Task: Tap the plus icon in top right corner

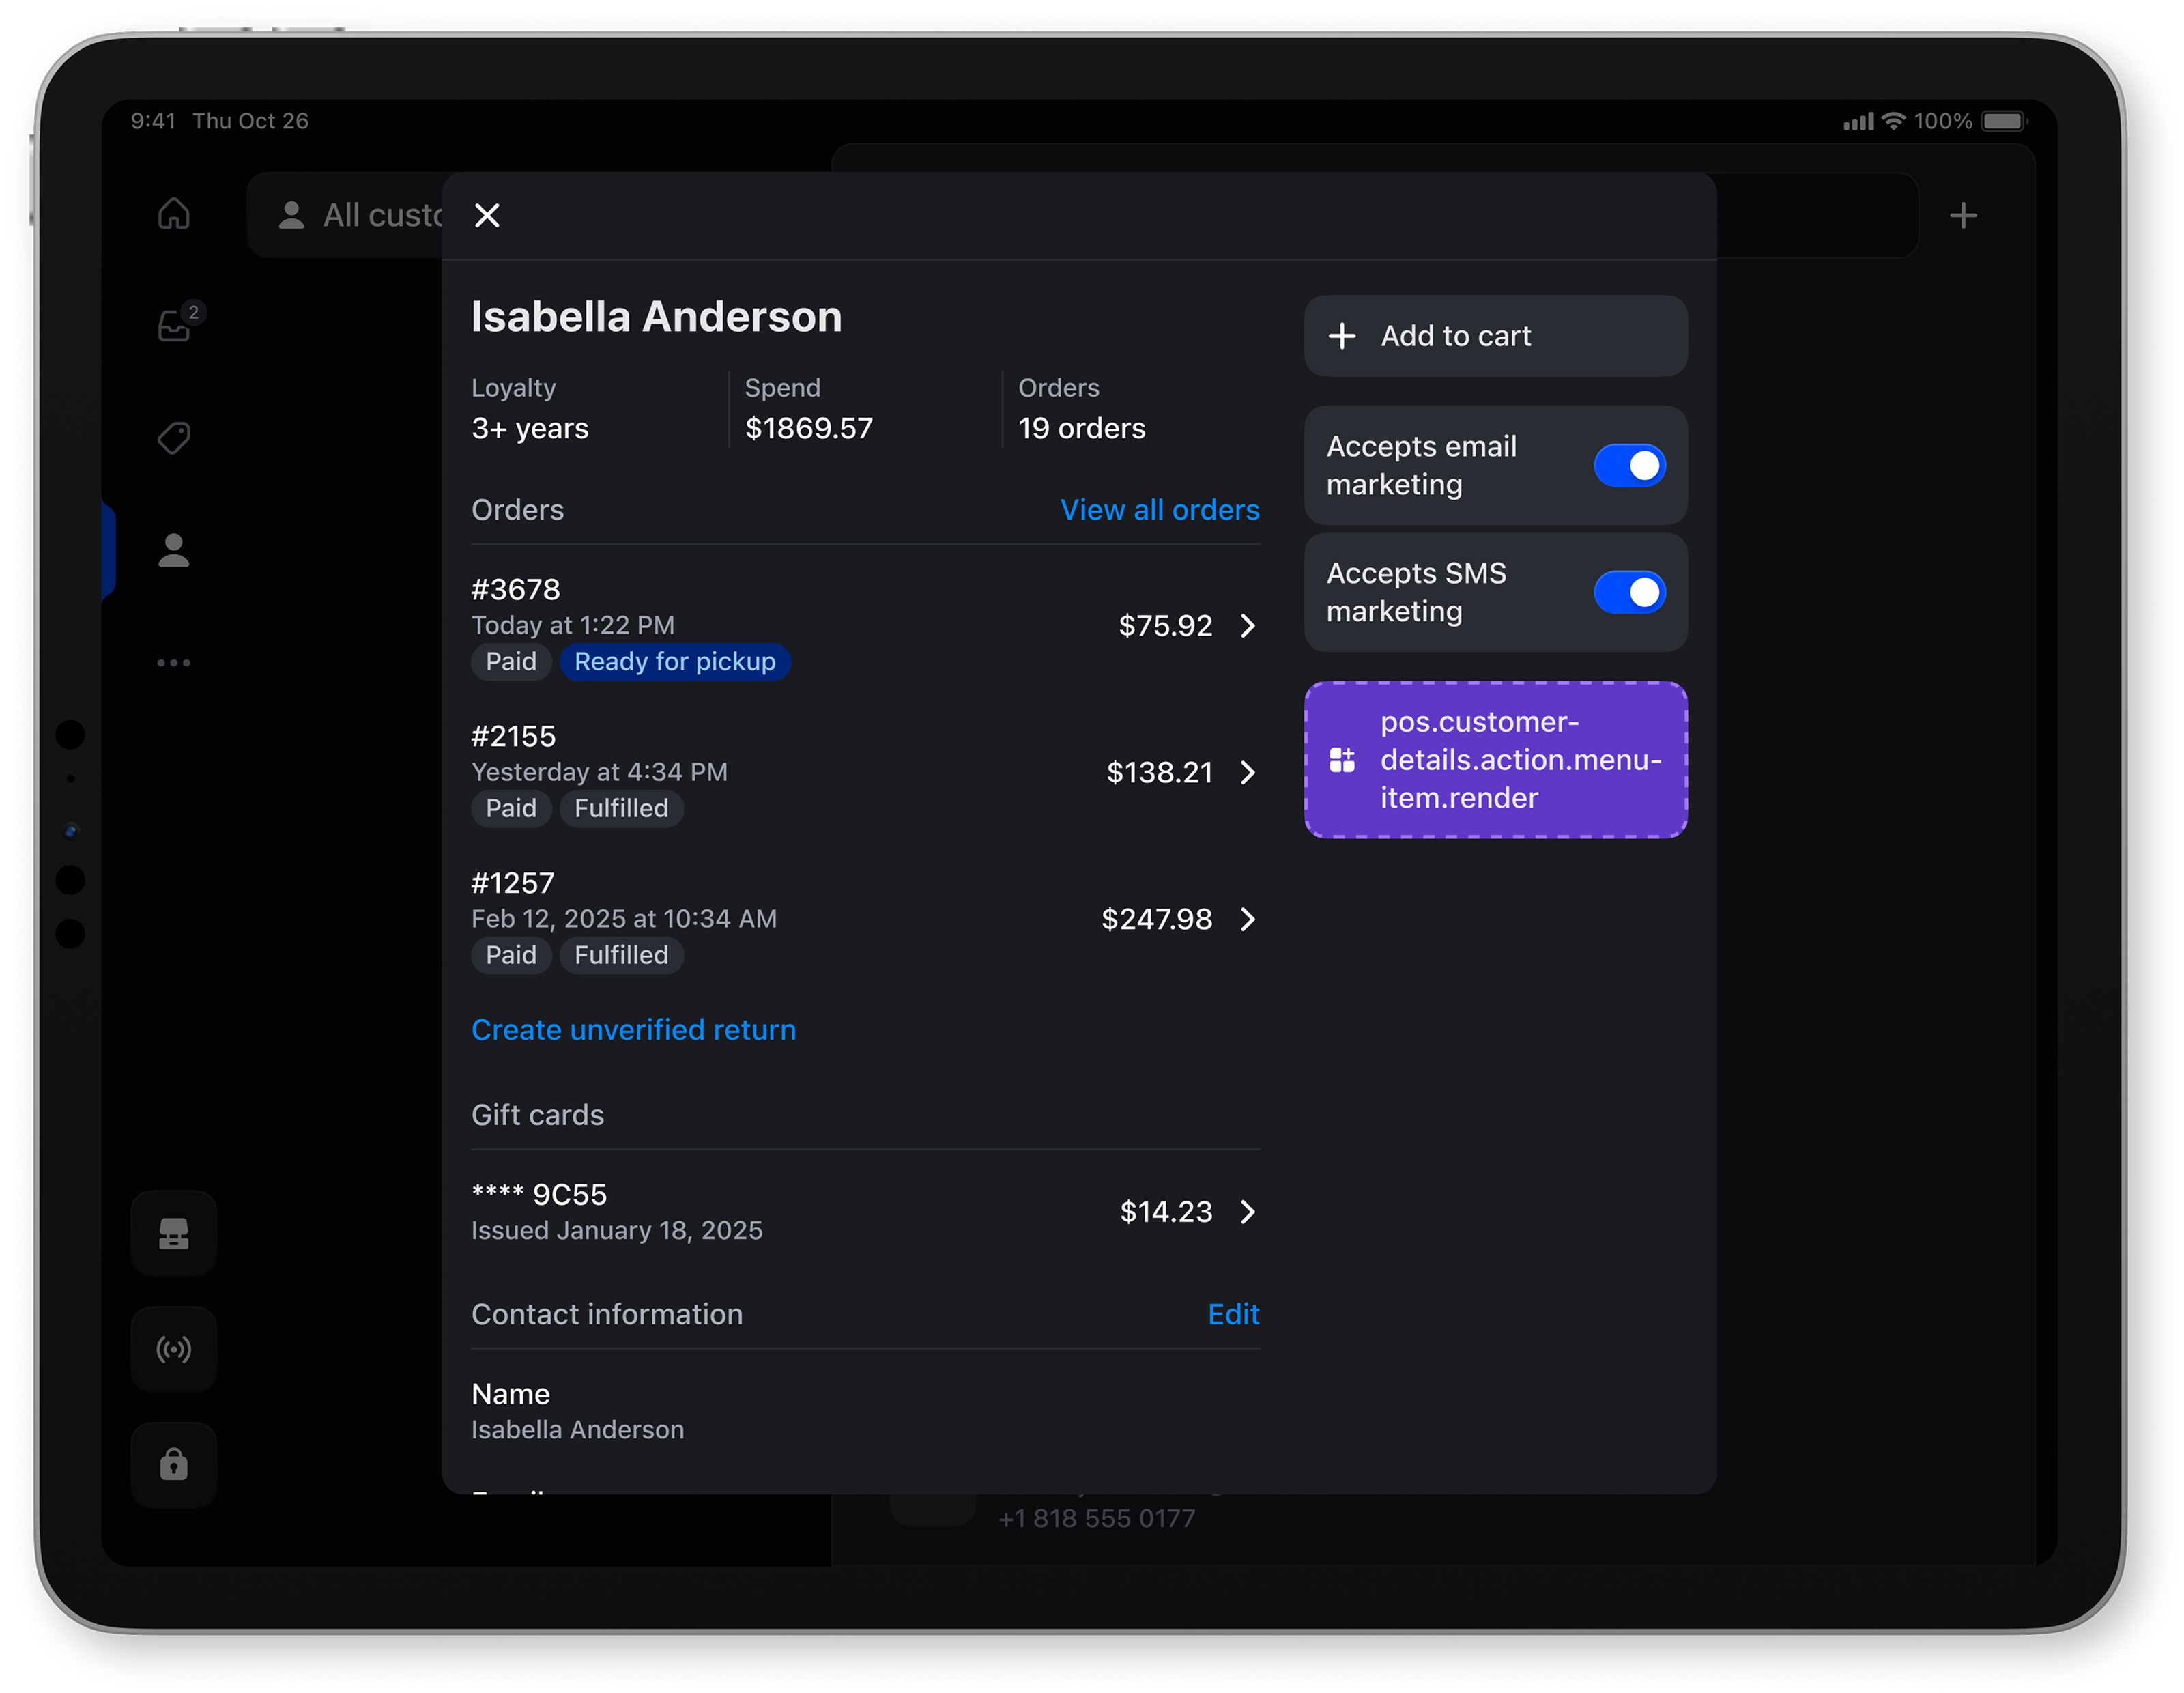Action: pyautogui.click(x=1963, y=215)
